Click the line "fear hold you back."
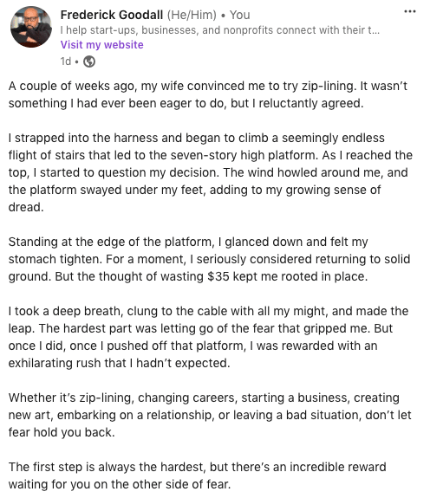The image size is (430, 498). click(x=62, y=432)
